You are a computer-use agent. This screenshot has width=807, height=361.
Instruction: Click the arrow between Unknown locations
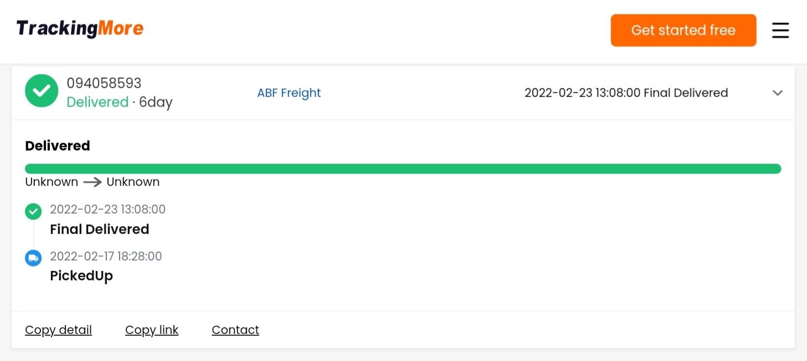pos(92,182)
